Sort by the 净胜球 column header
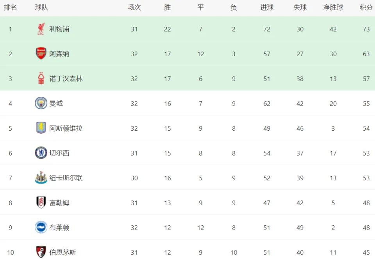The width and height of the screenshot is (375, 264). coord(333,7)
